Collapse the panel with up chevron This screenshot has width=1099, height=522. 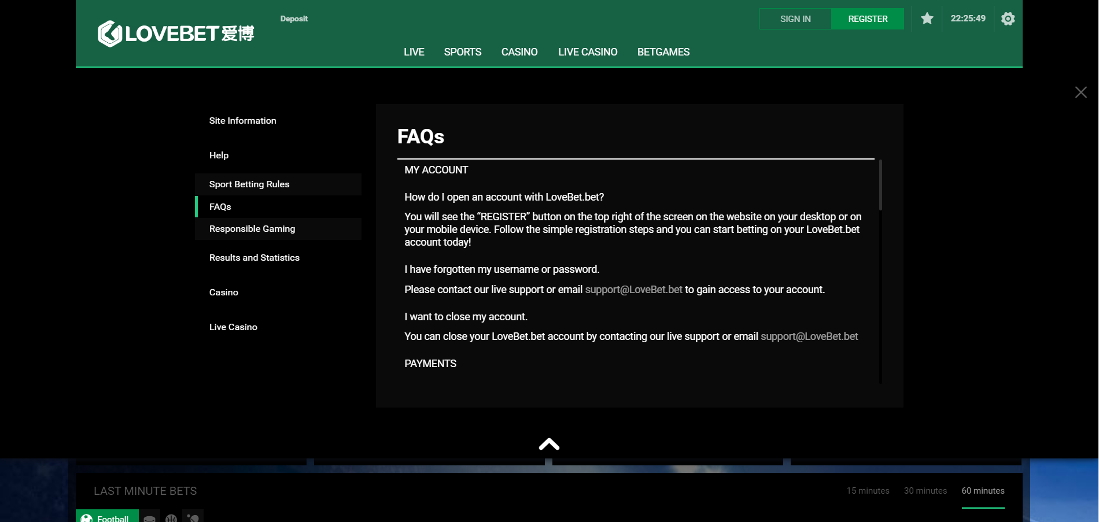click(549, 444)
